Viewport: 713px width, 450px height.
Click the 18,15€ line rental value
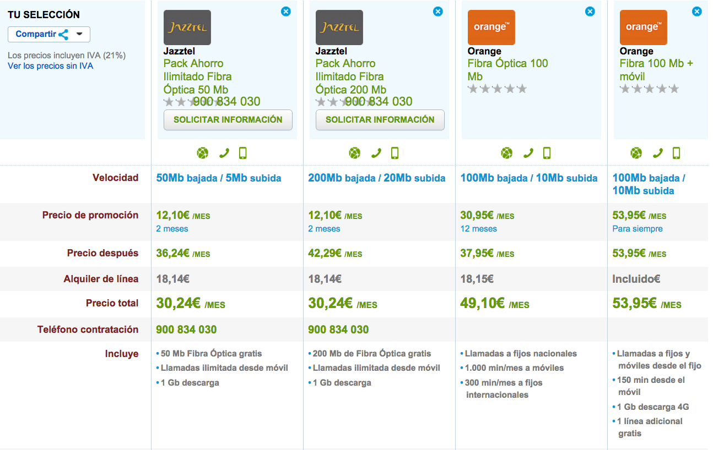(x=477, y=279)
